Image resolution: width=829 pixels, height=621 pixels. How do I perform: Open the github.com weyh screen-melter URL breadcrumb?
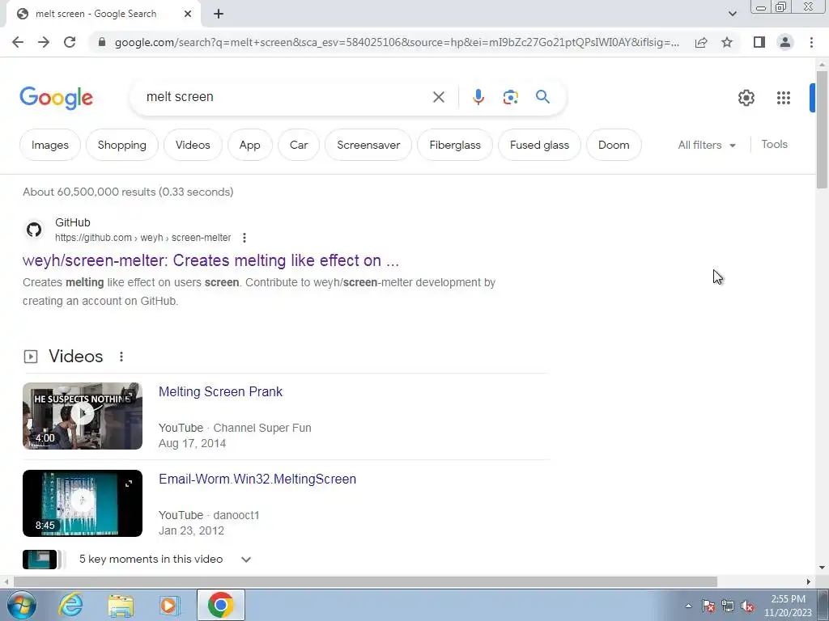click(x=142, y=239)
